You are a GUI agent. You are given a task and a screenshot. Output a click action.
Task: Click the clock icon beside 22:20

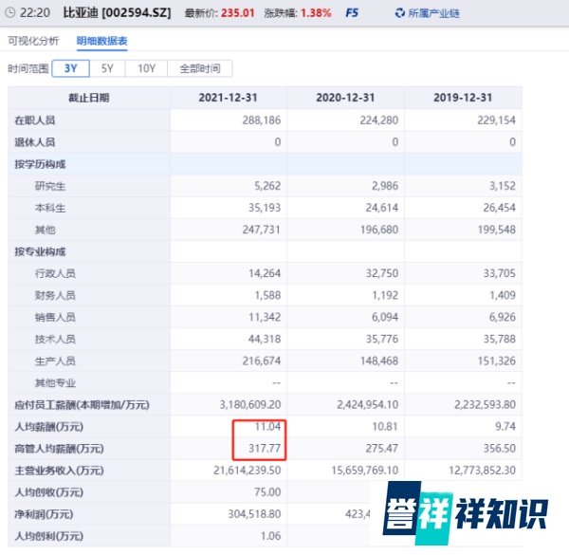click(10, 12)
